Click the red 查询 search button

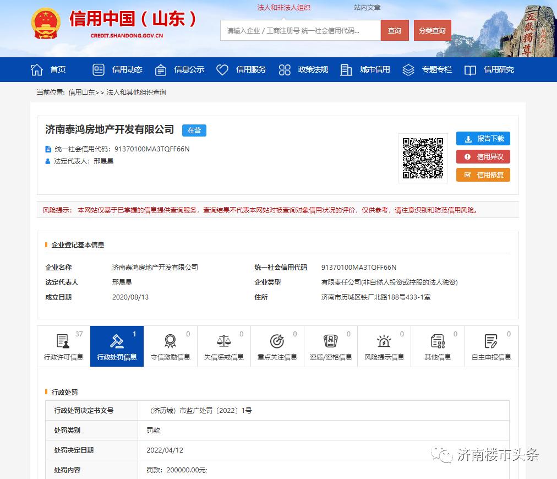tap(395, 30)
